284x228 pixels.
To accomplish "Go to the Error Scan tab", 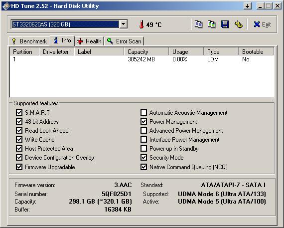I will point(124,41).
